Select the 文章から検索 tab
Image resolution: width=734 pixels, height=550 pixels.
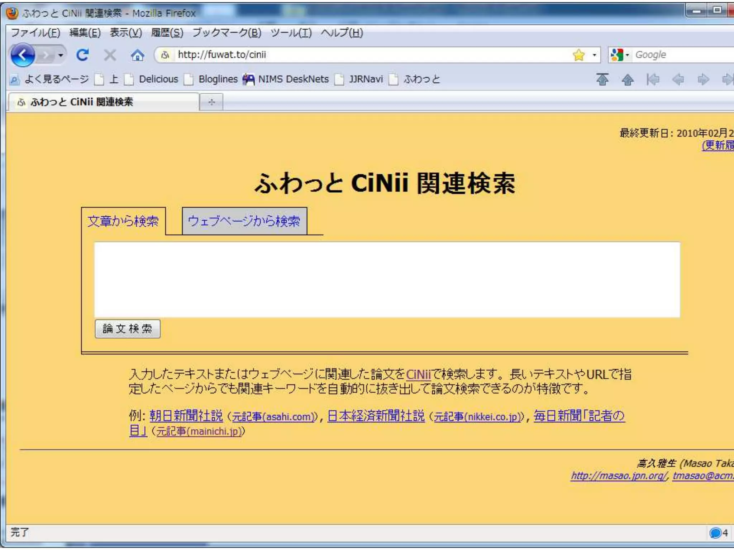[x=123, y=221]
